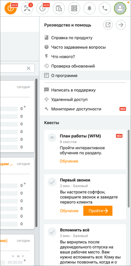The width and height of the screenshot is (131, 266).
Task: Open the server list icon
Action: pyautogui.click(x=74, y=8)
